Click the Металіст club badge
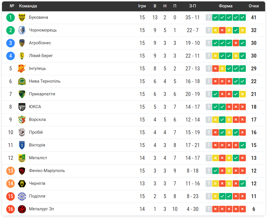The height and width of the screenshot is (218, 268). [x=22, y=158]
